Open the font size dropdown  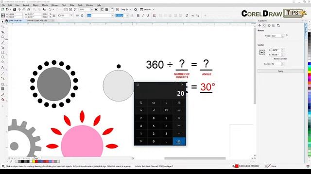[127, 15]
